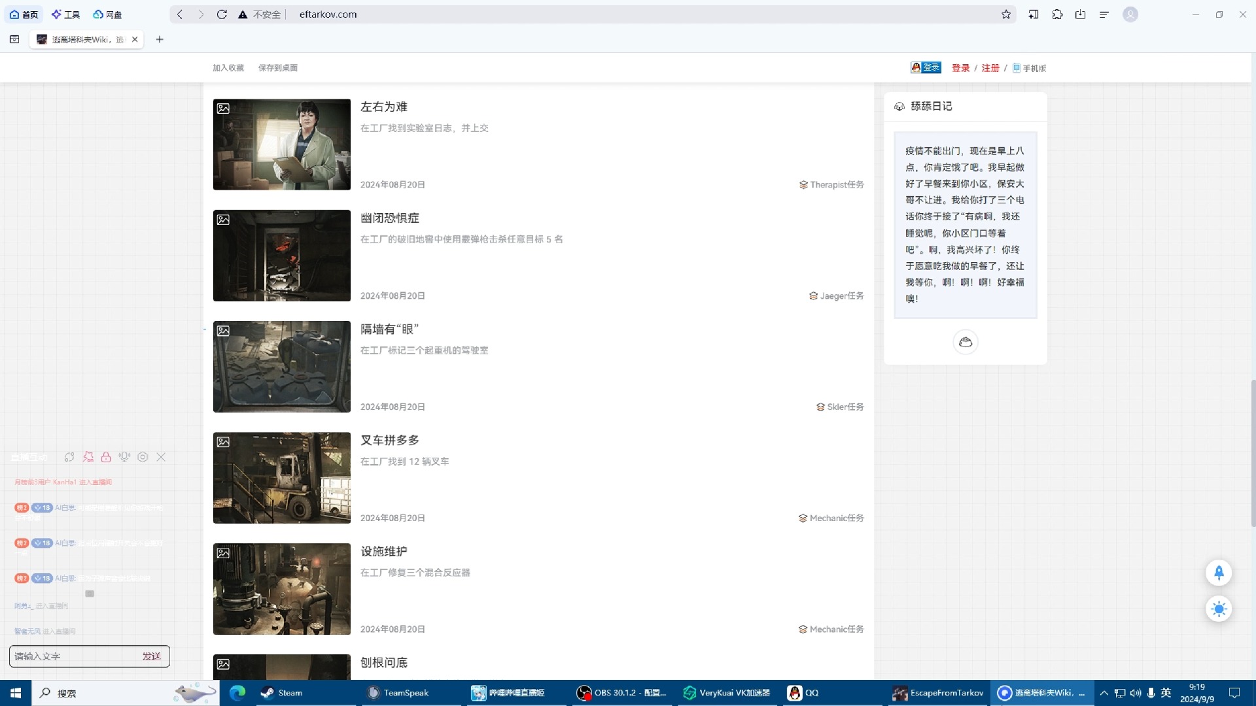
Task: Open the 左右为难 thumbnail image
Action: [282, 144]
